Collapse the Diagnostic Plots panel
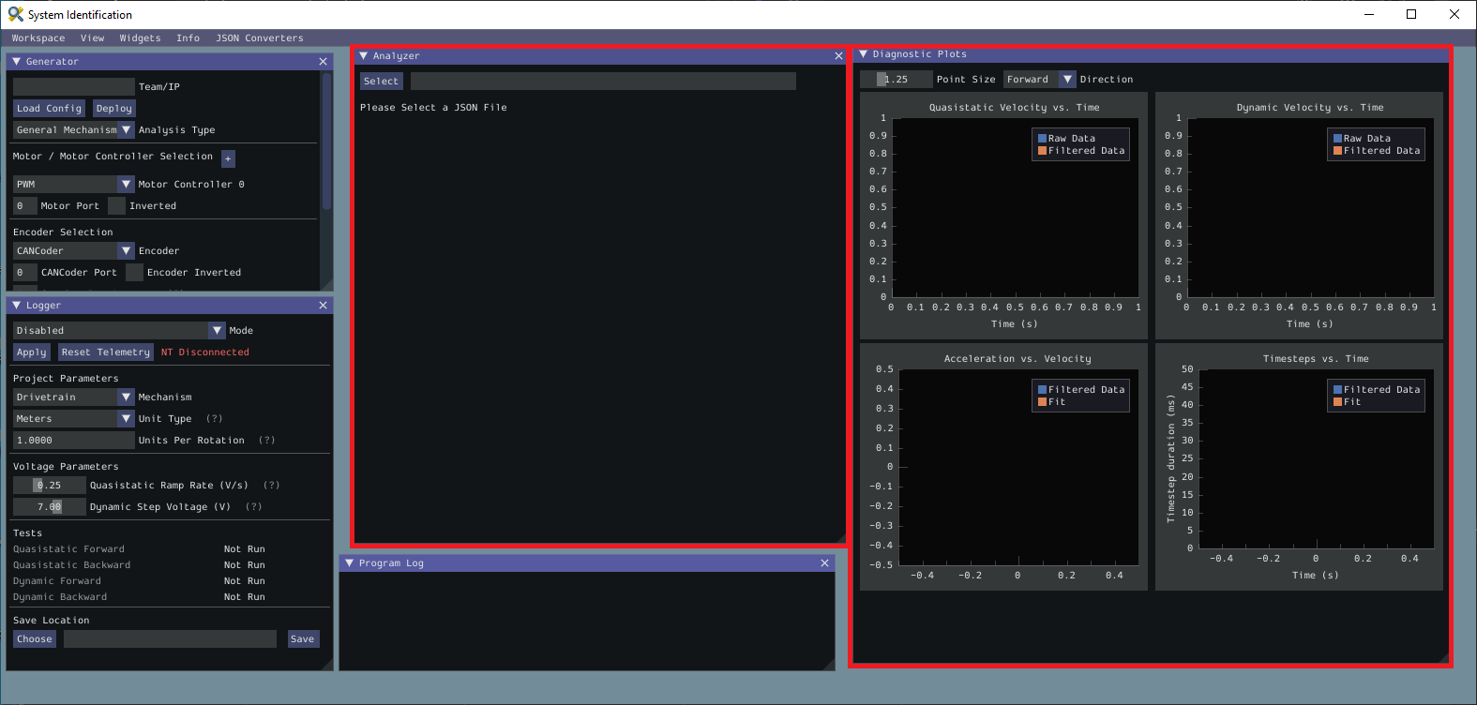1477x705 pixels. coord(863,54)
